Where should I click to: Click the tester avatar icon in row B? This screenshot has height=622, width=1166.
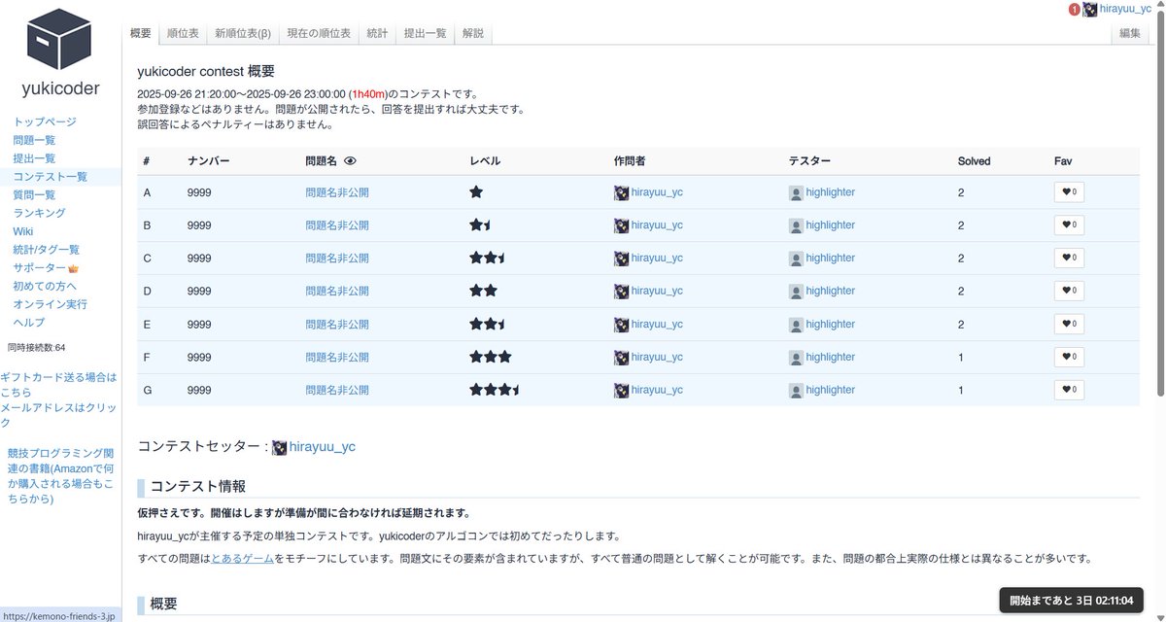[796, 225]
